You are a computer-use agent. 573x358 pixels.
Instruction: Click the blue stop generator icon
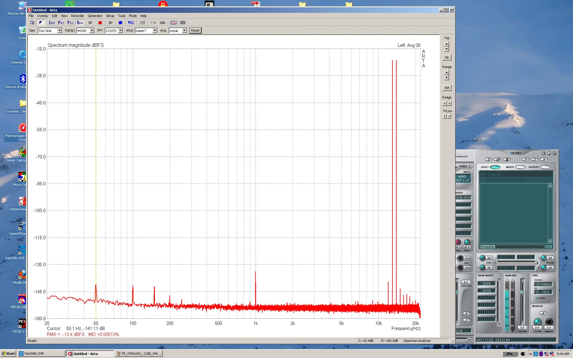(120, 23)
